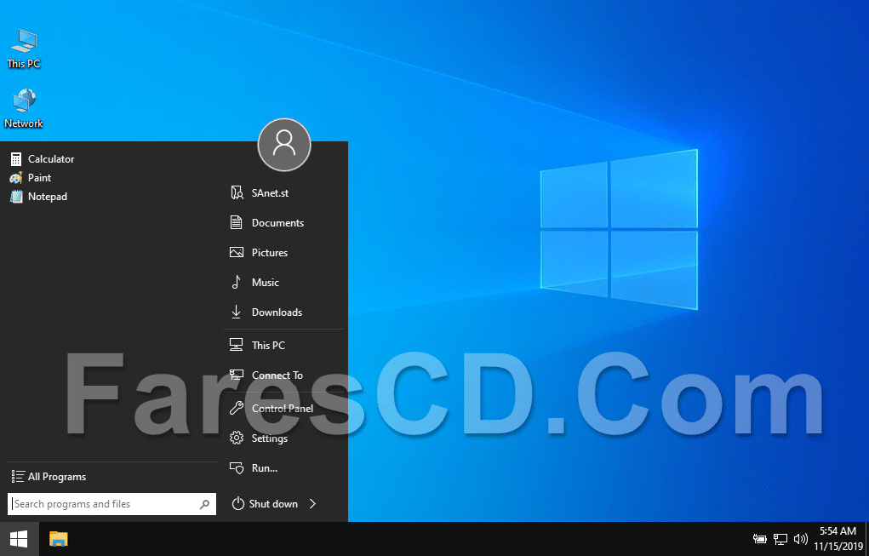This screenshot has width=869, height=556.
Task: Open the Documents menu entry
Action: 277,223
